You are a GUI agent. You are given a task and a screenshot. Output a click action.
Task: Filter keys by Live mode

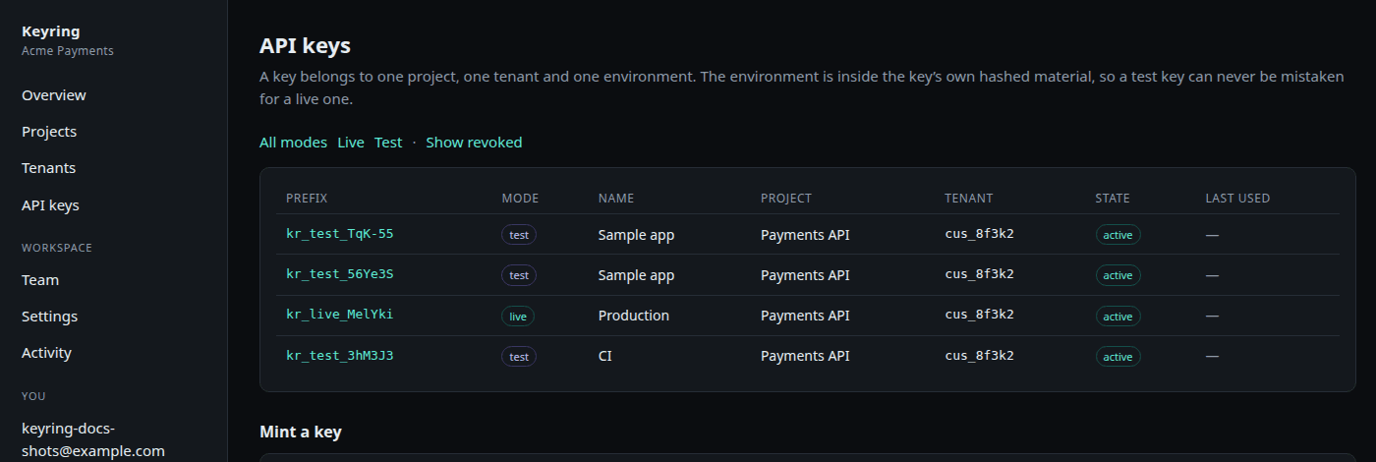351,143
